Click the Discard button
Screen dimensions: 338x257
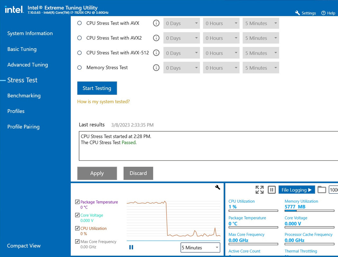138,173
